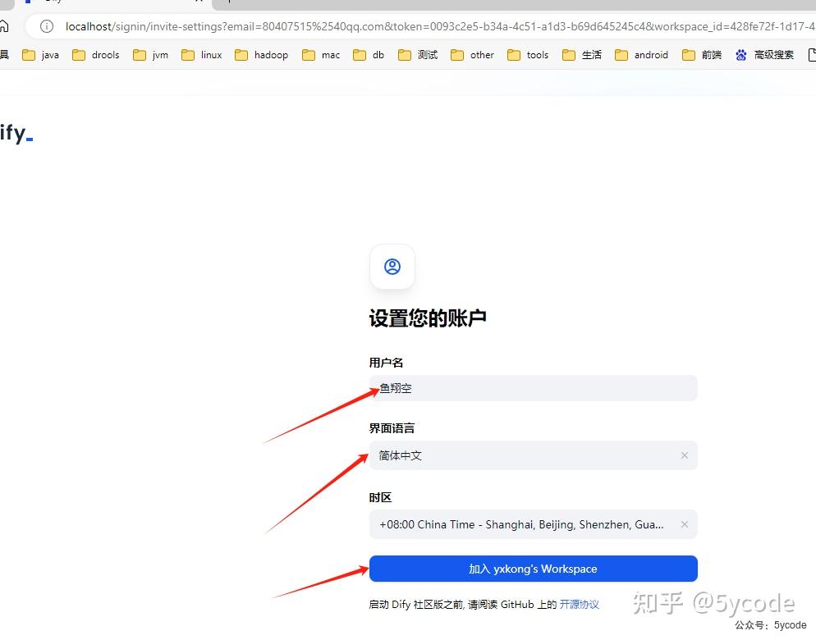Screen dimensions: 816x640
Task: Open the 界面语言 dropdown showing 简体中文
Action: pyautogui.click(x=534, y=455)
